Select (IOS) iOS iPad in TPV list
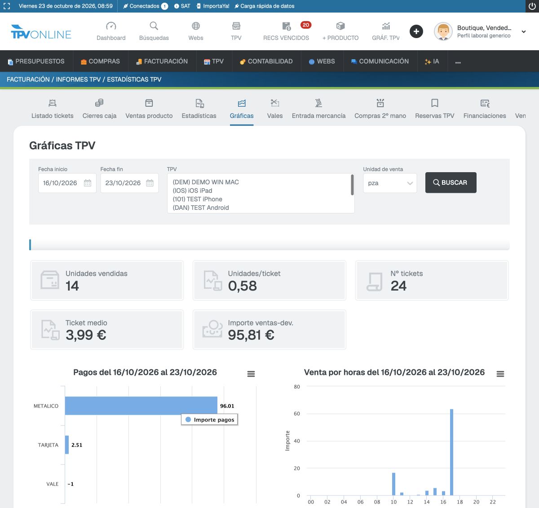The height and width of the screenshot is (508, 539). pyautogui.click(x=193, y=191)
